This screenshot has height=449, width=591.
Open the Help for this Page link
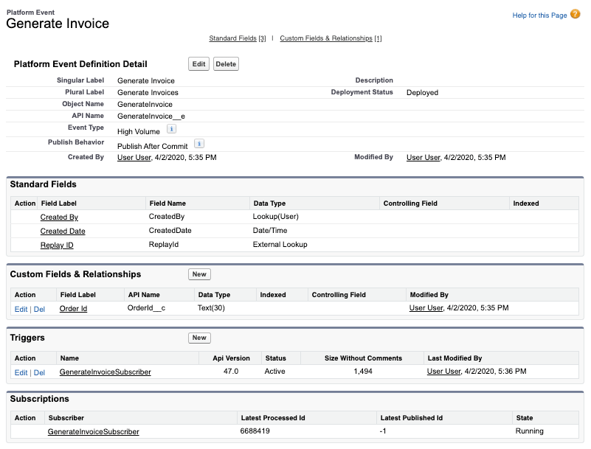[539, 15]
